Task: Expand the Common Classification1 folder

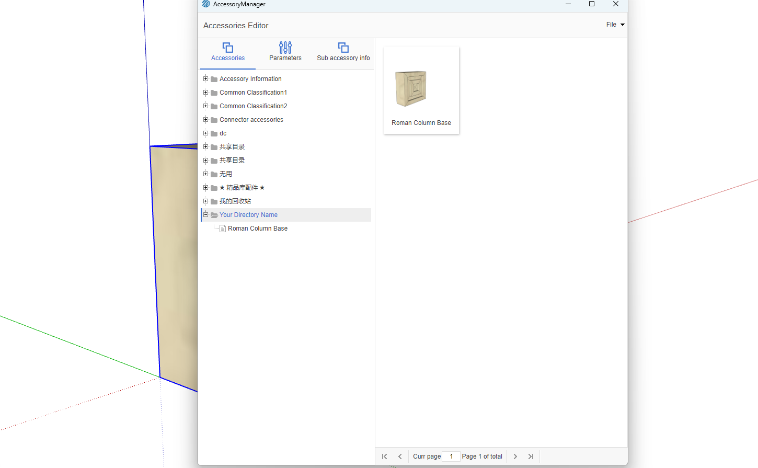Action: (x=206, y=93)
